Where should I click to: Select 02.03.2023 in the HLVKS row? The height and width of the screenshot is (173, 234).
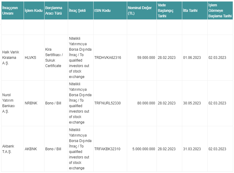[217, 58]
